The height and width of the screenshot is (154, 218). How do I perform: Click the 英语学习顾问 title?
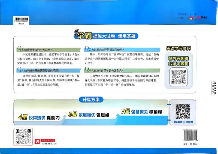tap(179, 48)
